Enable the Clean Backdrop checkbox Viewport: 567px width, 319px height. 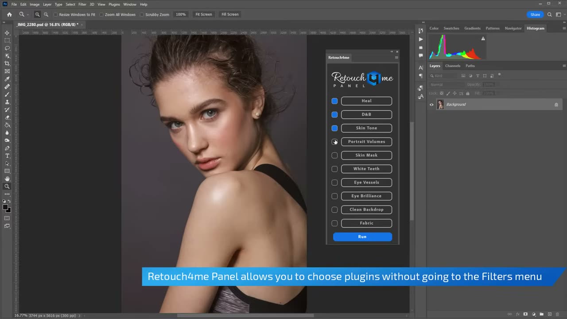[334, 210]
